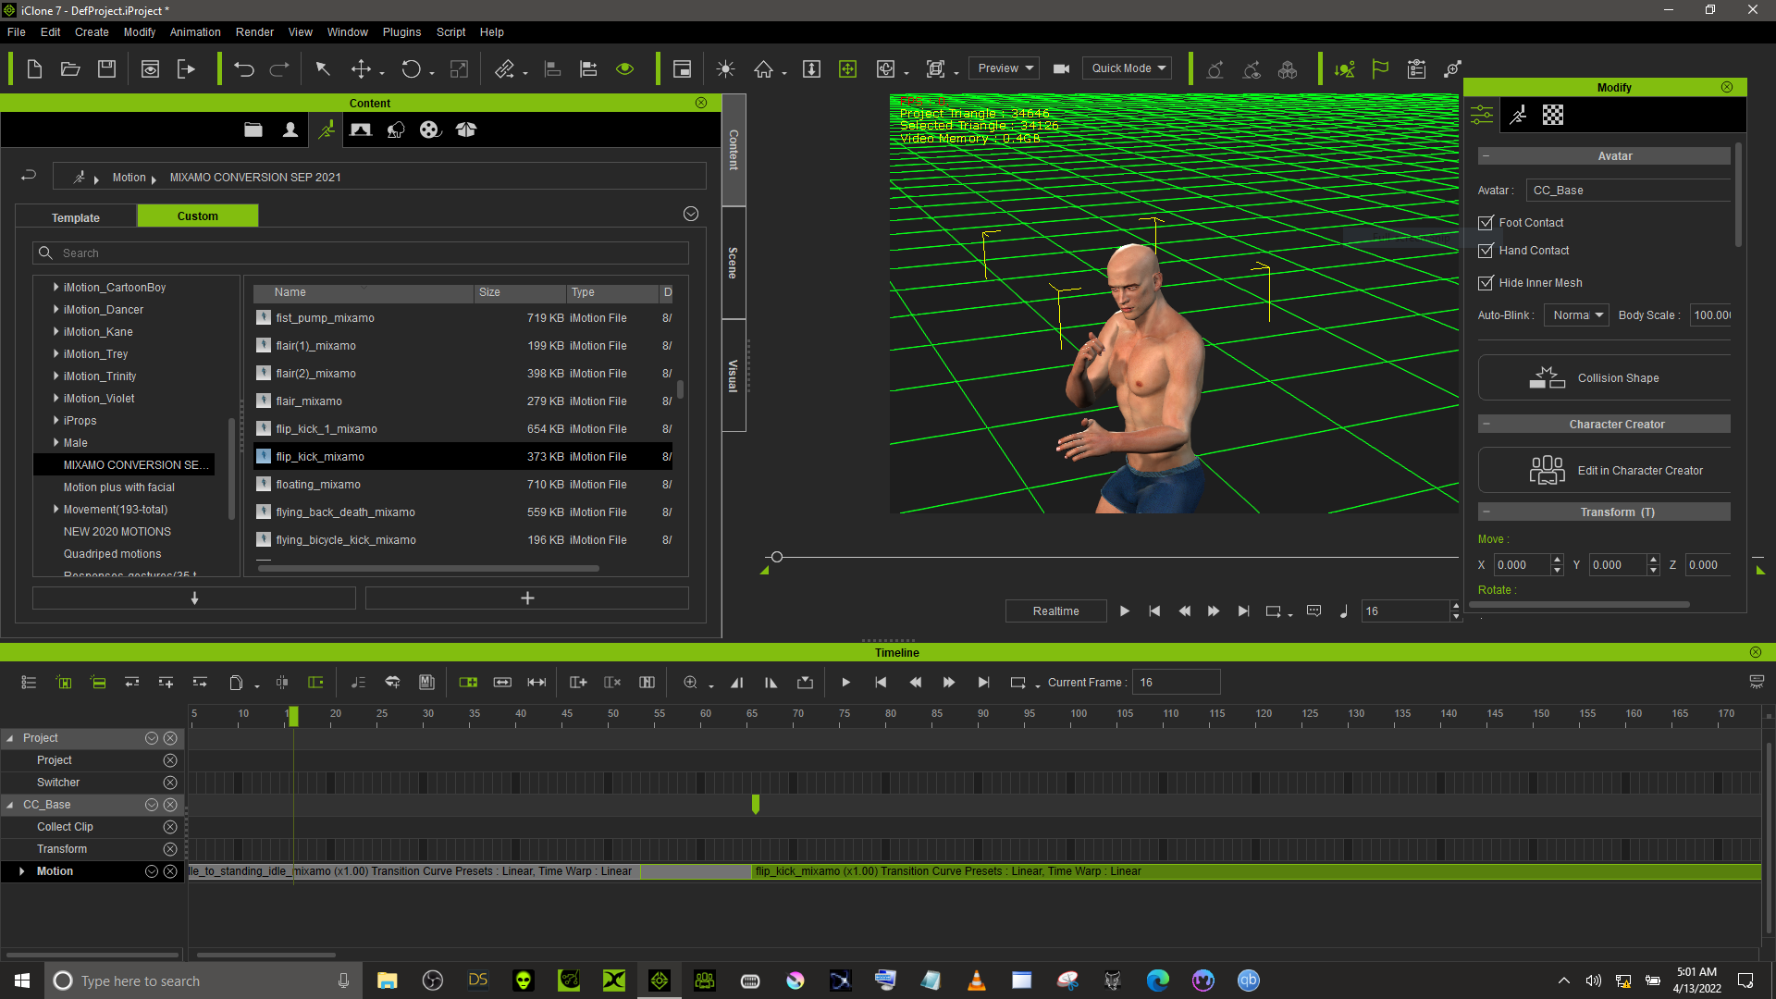1776x999 pixels.
Task: Click the Save Project icon
Action: click(x=106, y=69)
